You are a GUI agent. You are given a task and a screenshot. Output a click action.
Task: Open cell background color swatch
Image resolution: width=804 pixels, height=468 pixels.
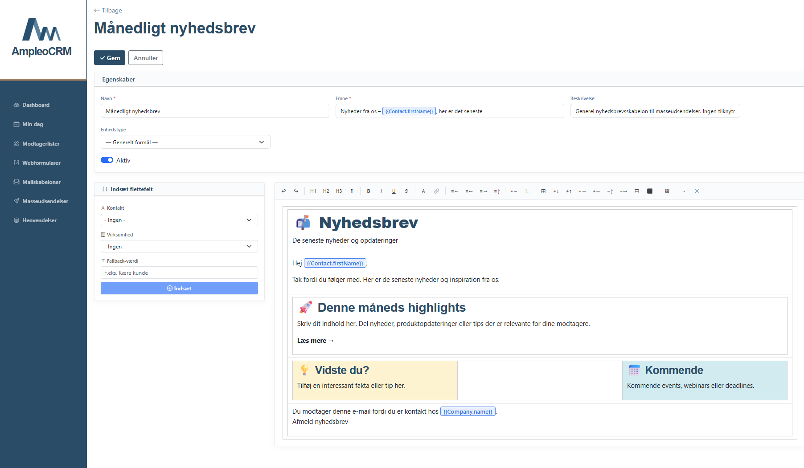[650, 191]
